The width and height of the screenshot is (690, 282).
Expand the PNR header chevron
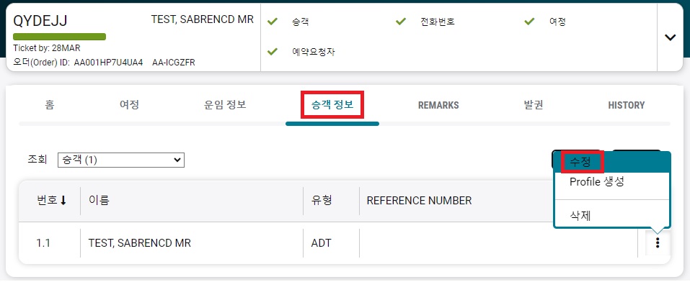[670, 38]
